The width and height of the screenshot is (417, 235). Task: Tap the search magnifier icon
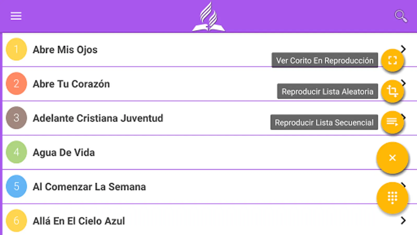401,16
